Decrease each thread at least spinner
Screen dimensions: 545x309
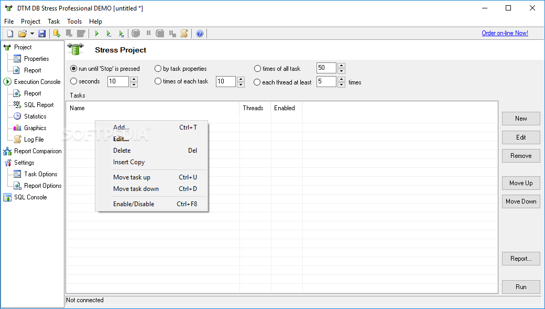(341, 84)
